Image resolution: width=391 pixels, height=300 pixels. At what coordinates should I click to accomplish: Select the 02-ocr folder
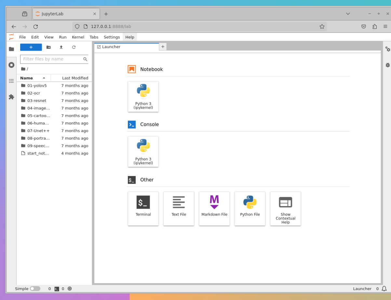point(54,93)
